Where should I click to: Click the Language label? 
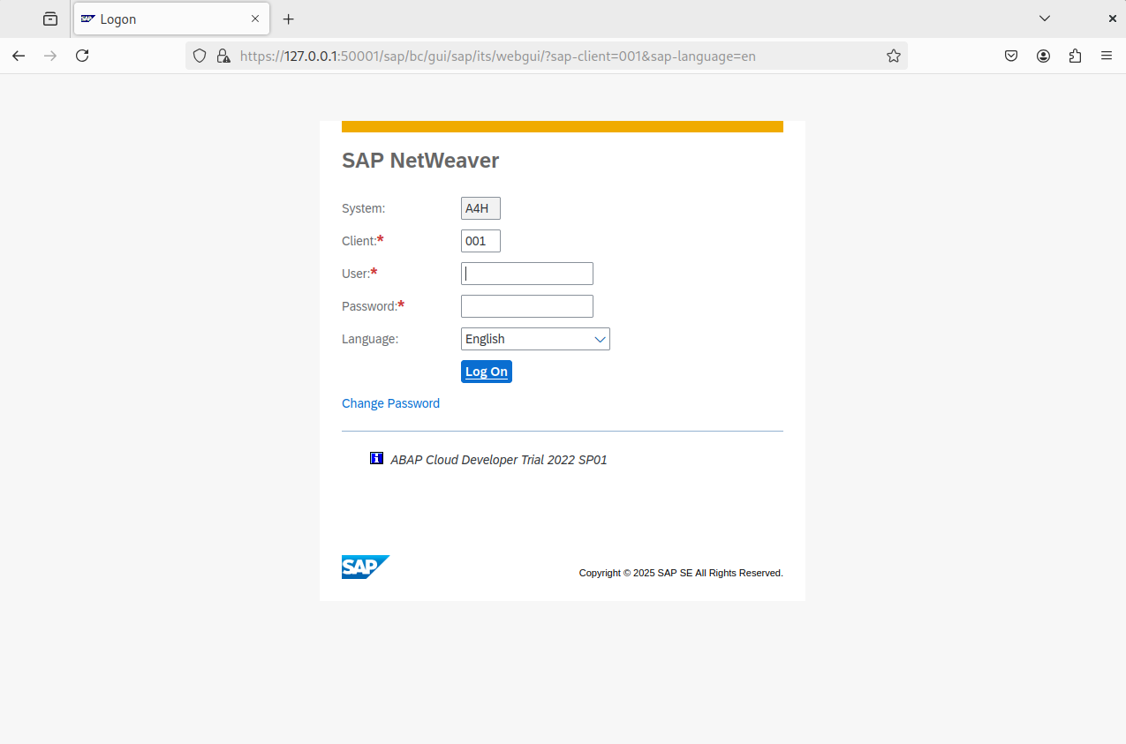(370, 339)
